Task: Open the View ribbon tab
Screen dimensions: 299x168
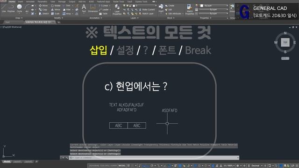Action: click(x=53, y=1)
